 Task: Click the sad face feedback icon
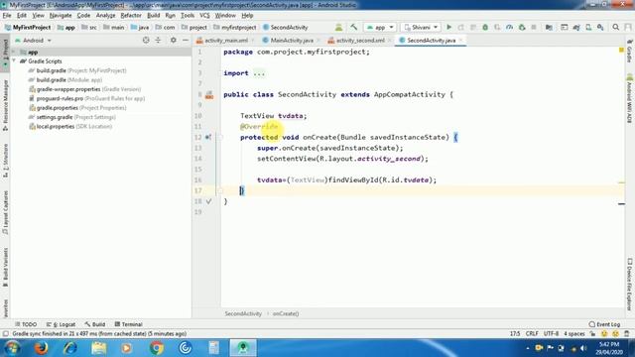pos(615,334)
